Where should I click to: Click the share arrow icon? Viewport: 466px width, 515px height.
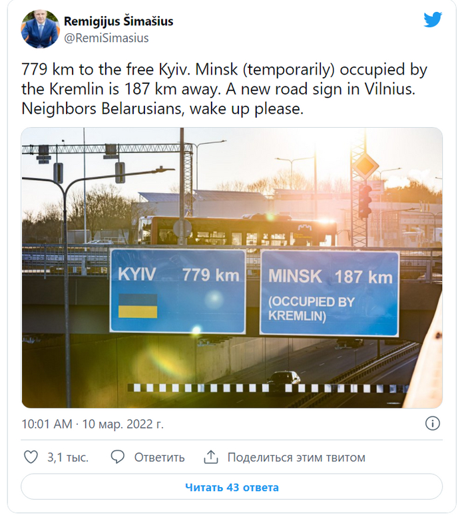[x=211, y=457]
